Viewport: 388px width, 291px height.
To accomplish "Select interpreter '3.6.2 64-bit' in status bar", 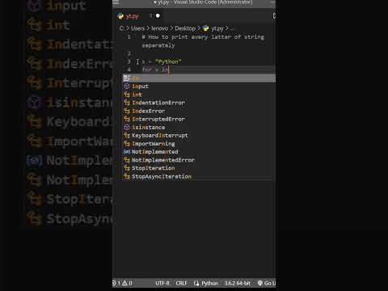I will (x=237, y=283).
